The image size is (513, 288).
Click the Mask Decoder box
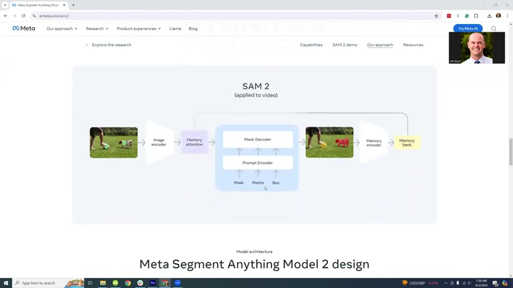tap(258, 139)
